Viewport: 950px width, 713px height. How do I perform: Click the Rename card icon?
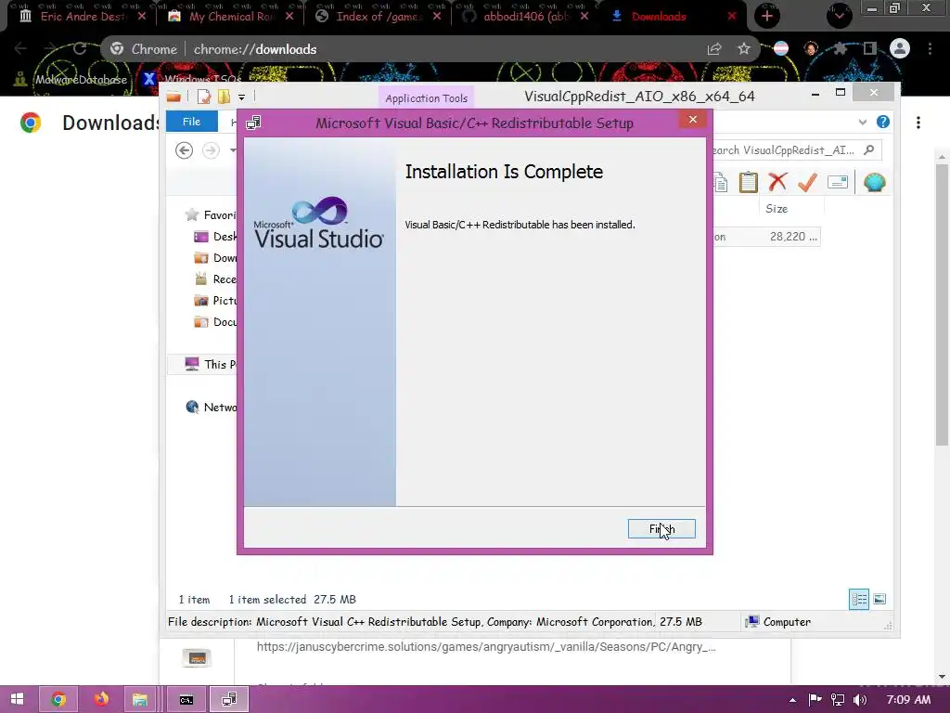coord(838,182)
